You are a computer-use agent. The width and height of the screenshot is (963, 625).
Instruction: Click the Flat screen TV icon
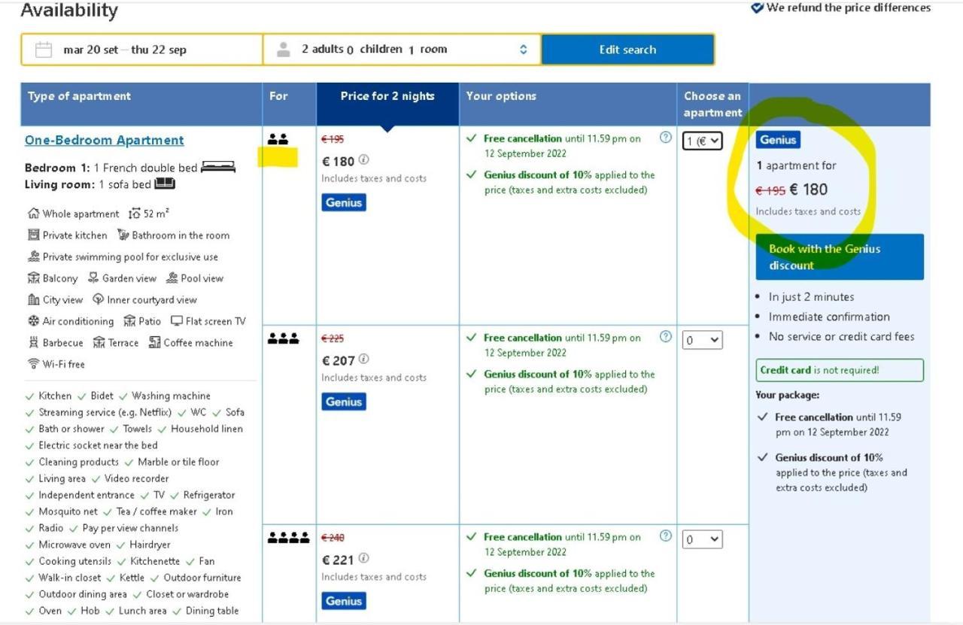pos(177,321)
